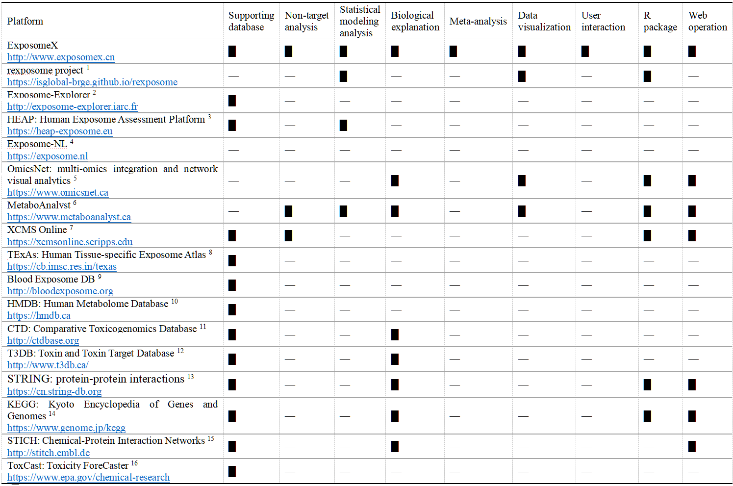Click KEGG Web operation filled mark
The image size is (733, 486).
[692, 416]
